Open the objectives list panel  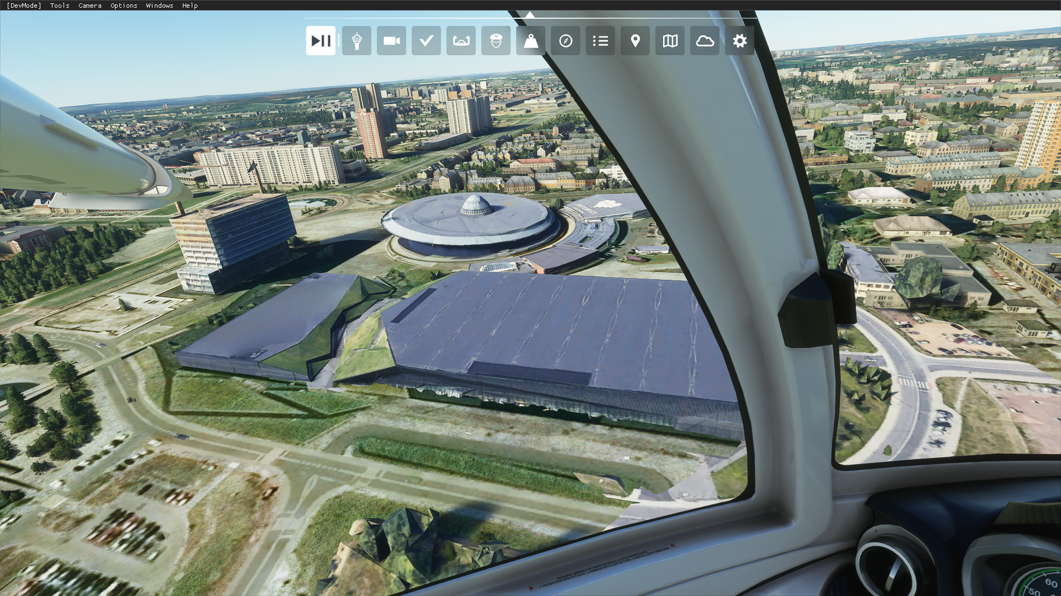point(600,41)
